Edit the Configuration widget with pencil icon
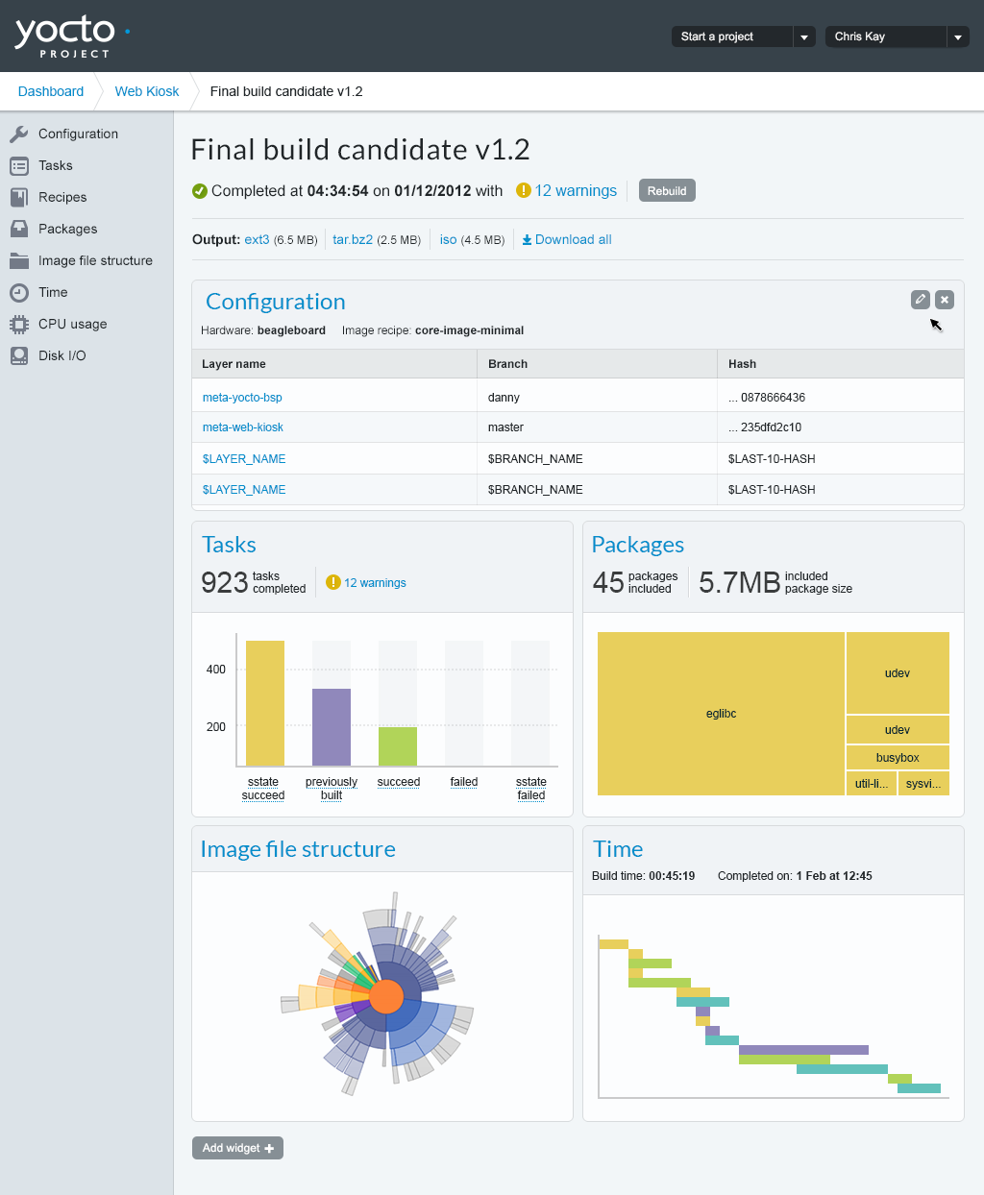This screenshot has height=1195, width=984. tap(920, 300)
